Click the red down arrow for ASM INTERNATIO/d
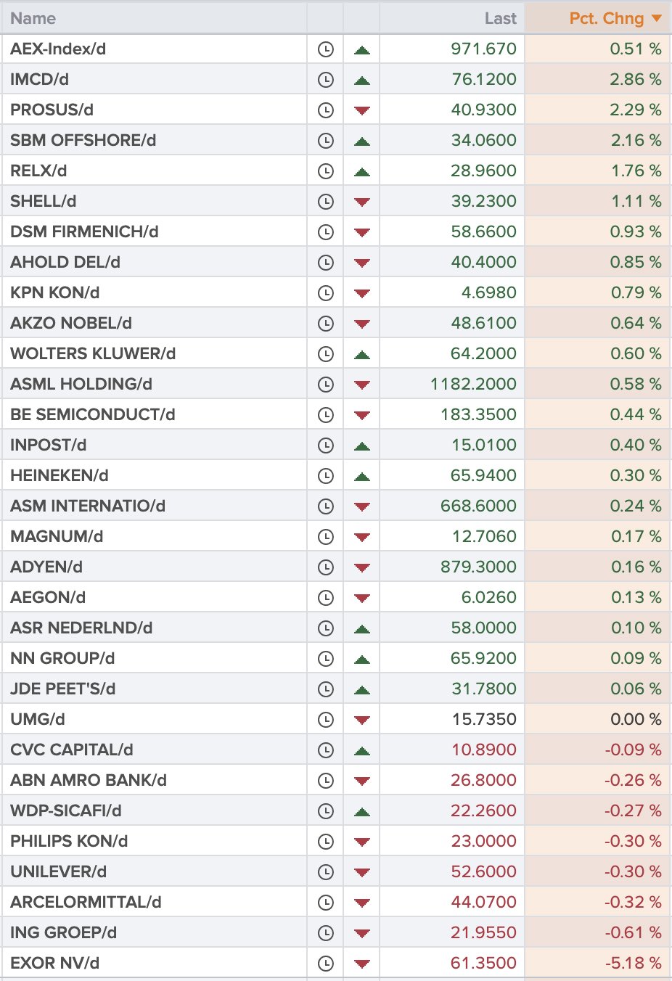This screenshot has height=981, width=672. pos(362,507)
